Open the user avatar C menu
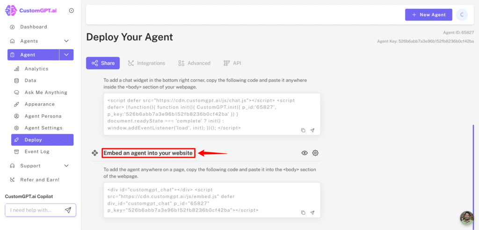The image size is (479, 230). (462, 14)
